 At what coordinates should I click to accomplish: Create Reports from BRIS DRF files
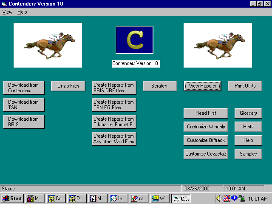click(x=114, y=88)
